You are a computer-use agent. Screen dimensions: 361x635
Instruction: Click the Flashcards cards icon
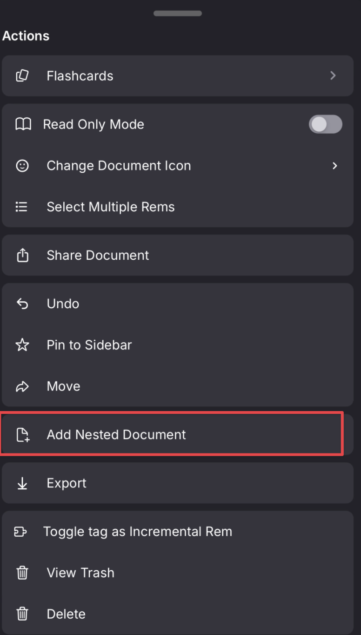22,76
